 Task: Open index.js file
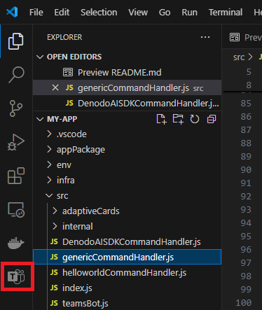127,288
